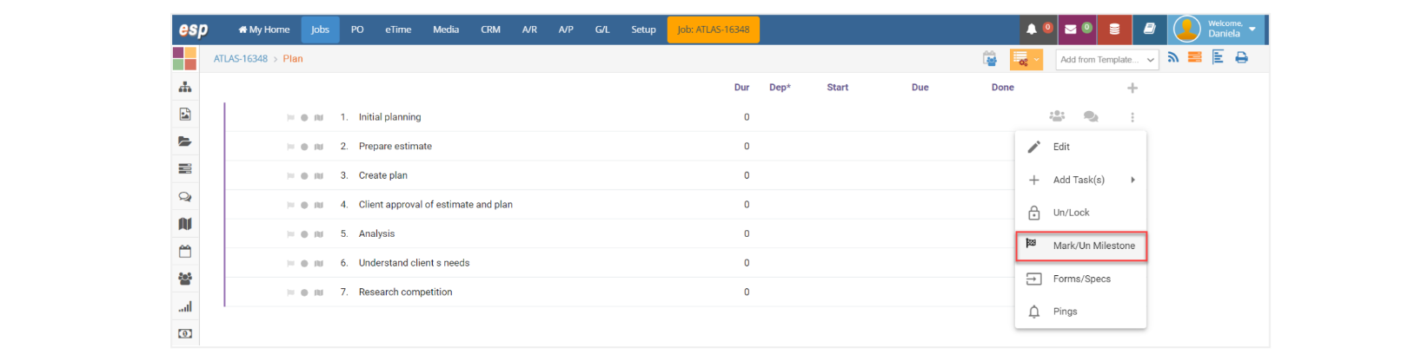Switch to the eTime tab

click(398, 30)
